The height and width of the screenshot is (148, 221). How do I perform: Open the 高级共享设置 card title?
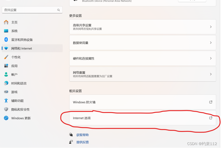[82, 25]
